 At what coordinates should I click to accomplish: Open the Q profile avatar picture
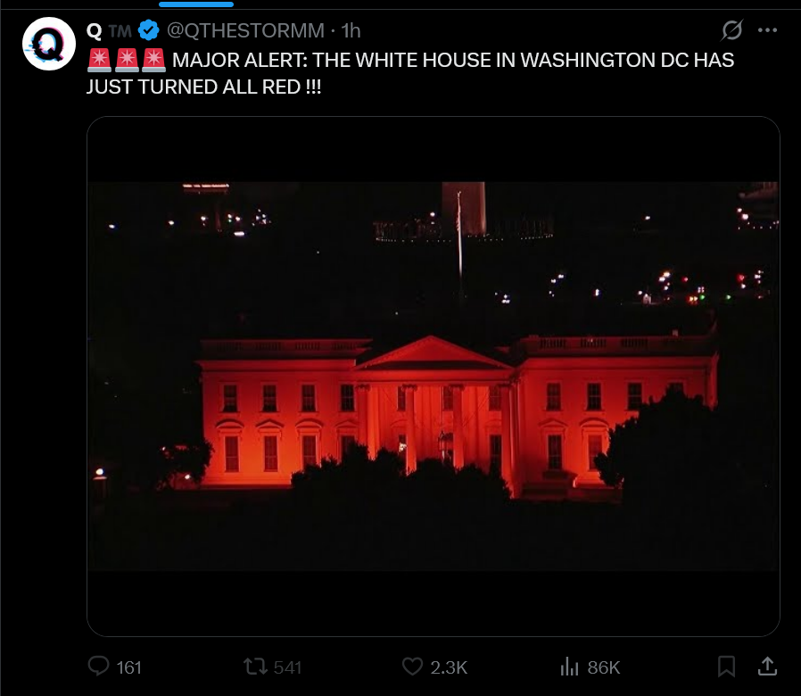tap(49, 44)
